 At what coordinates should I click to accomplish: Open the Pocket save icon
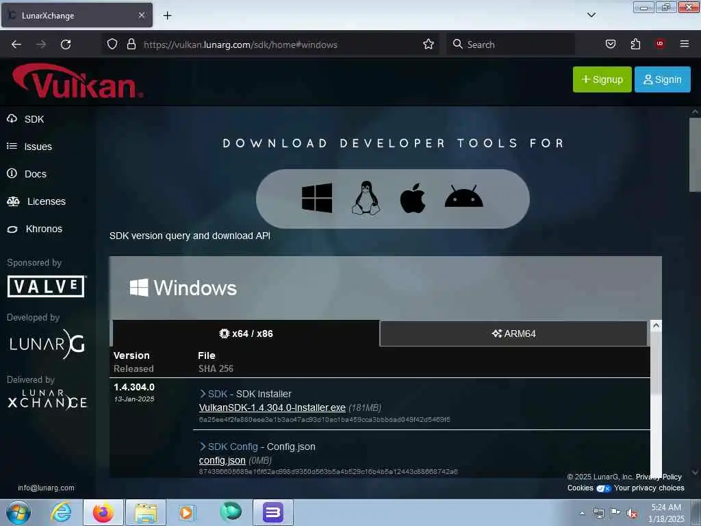[610, 44]
